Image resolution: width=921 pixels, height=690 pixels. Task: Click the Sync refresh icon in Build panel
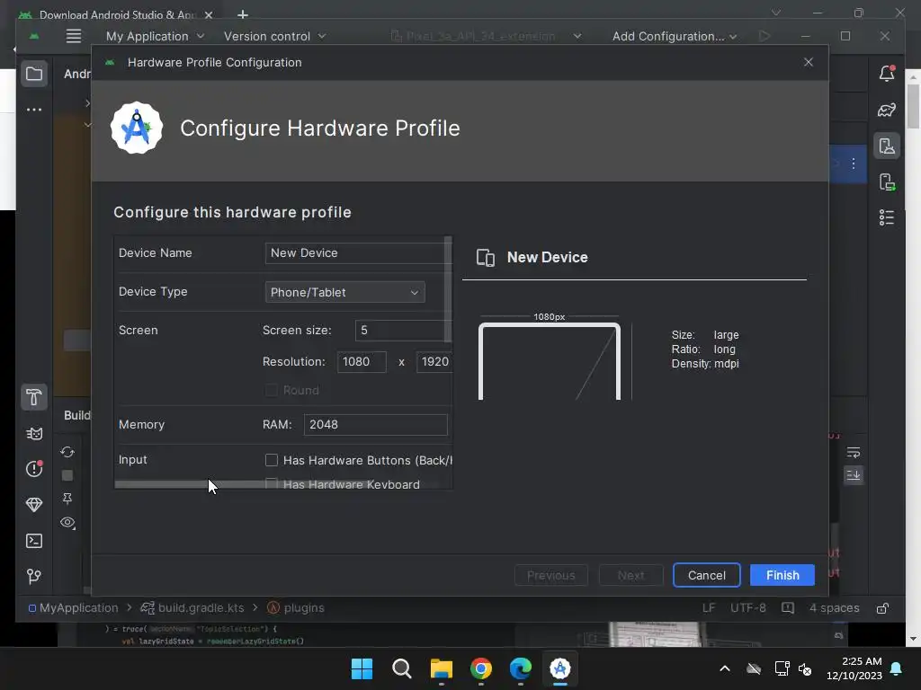tap(67, 452)
